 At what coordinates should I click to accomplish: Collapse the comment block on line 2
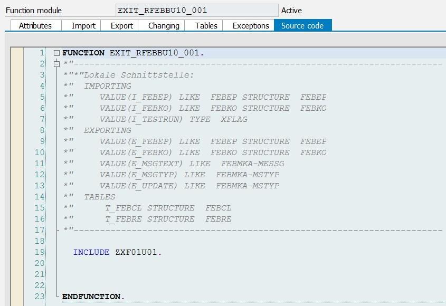[x=56, y=64]
